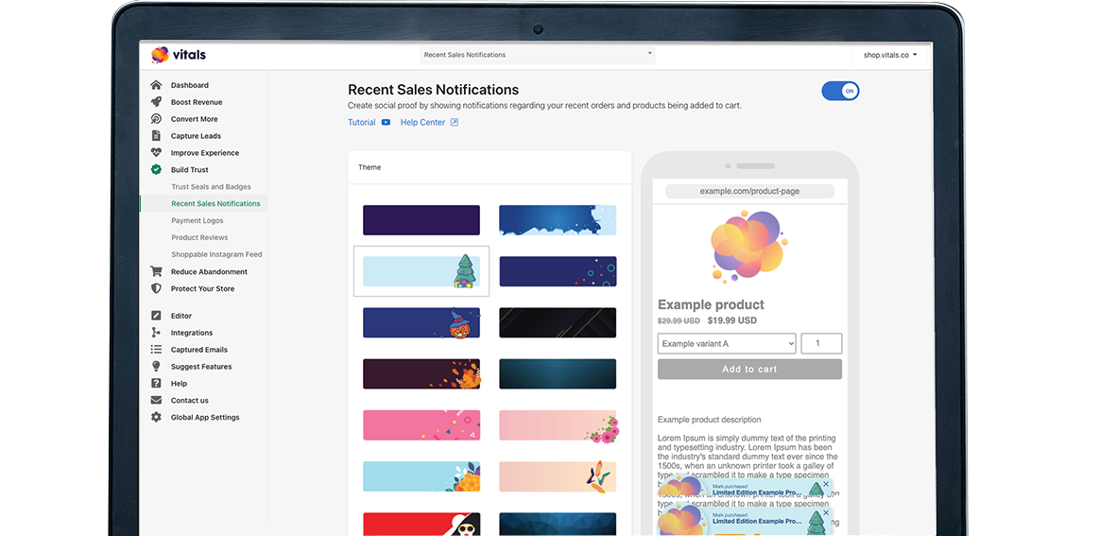
Task: Click the Reduce Abandonment cart icon
Action: 156,272
